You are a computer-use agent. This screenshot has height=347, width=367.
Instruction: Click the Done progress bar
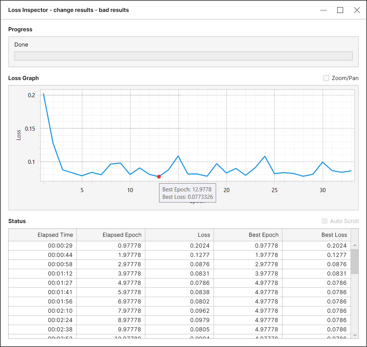[x=183, y=56]
